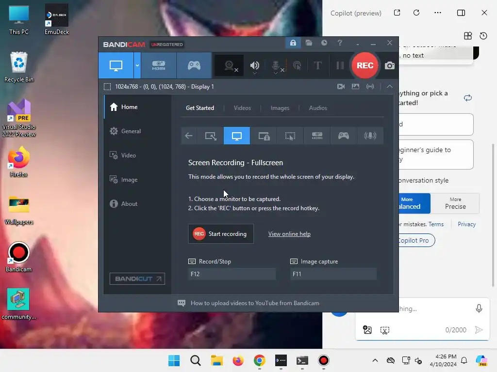
Task: Click Image capture hotkey field F11
Action: pos(333,274)
